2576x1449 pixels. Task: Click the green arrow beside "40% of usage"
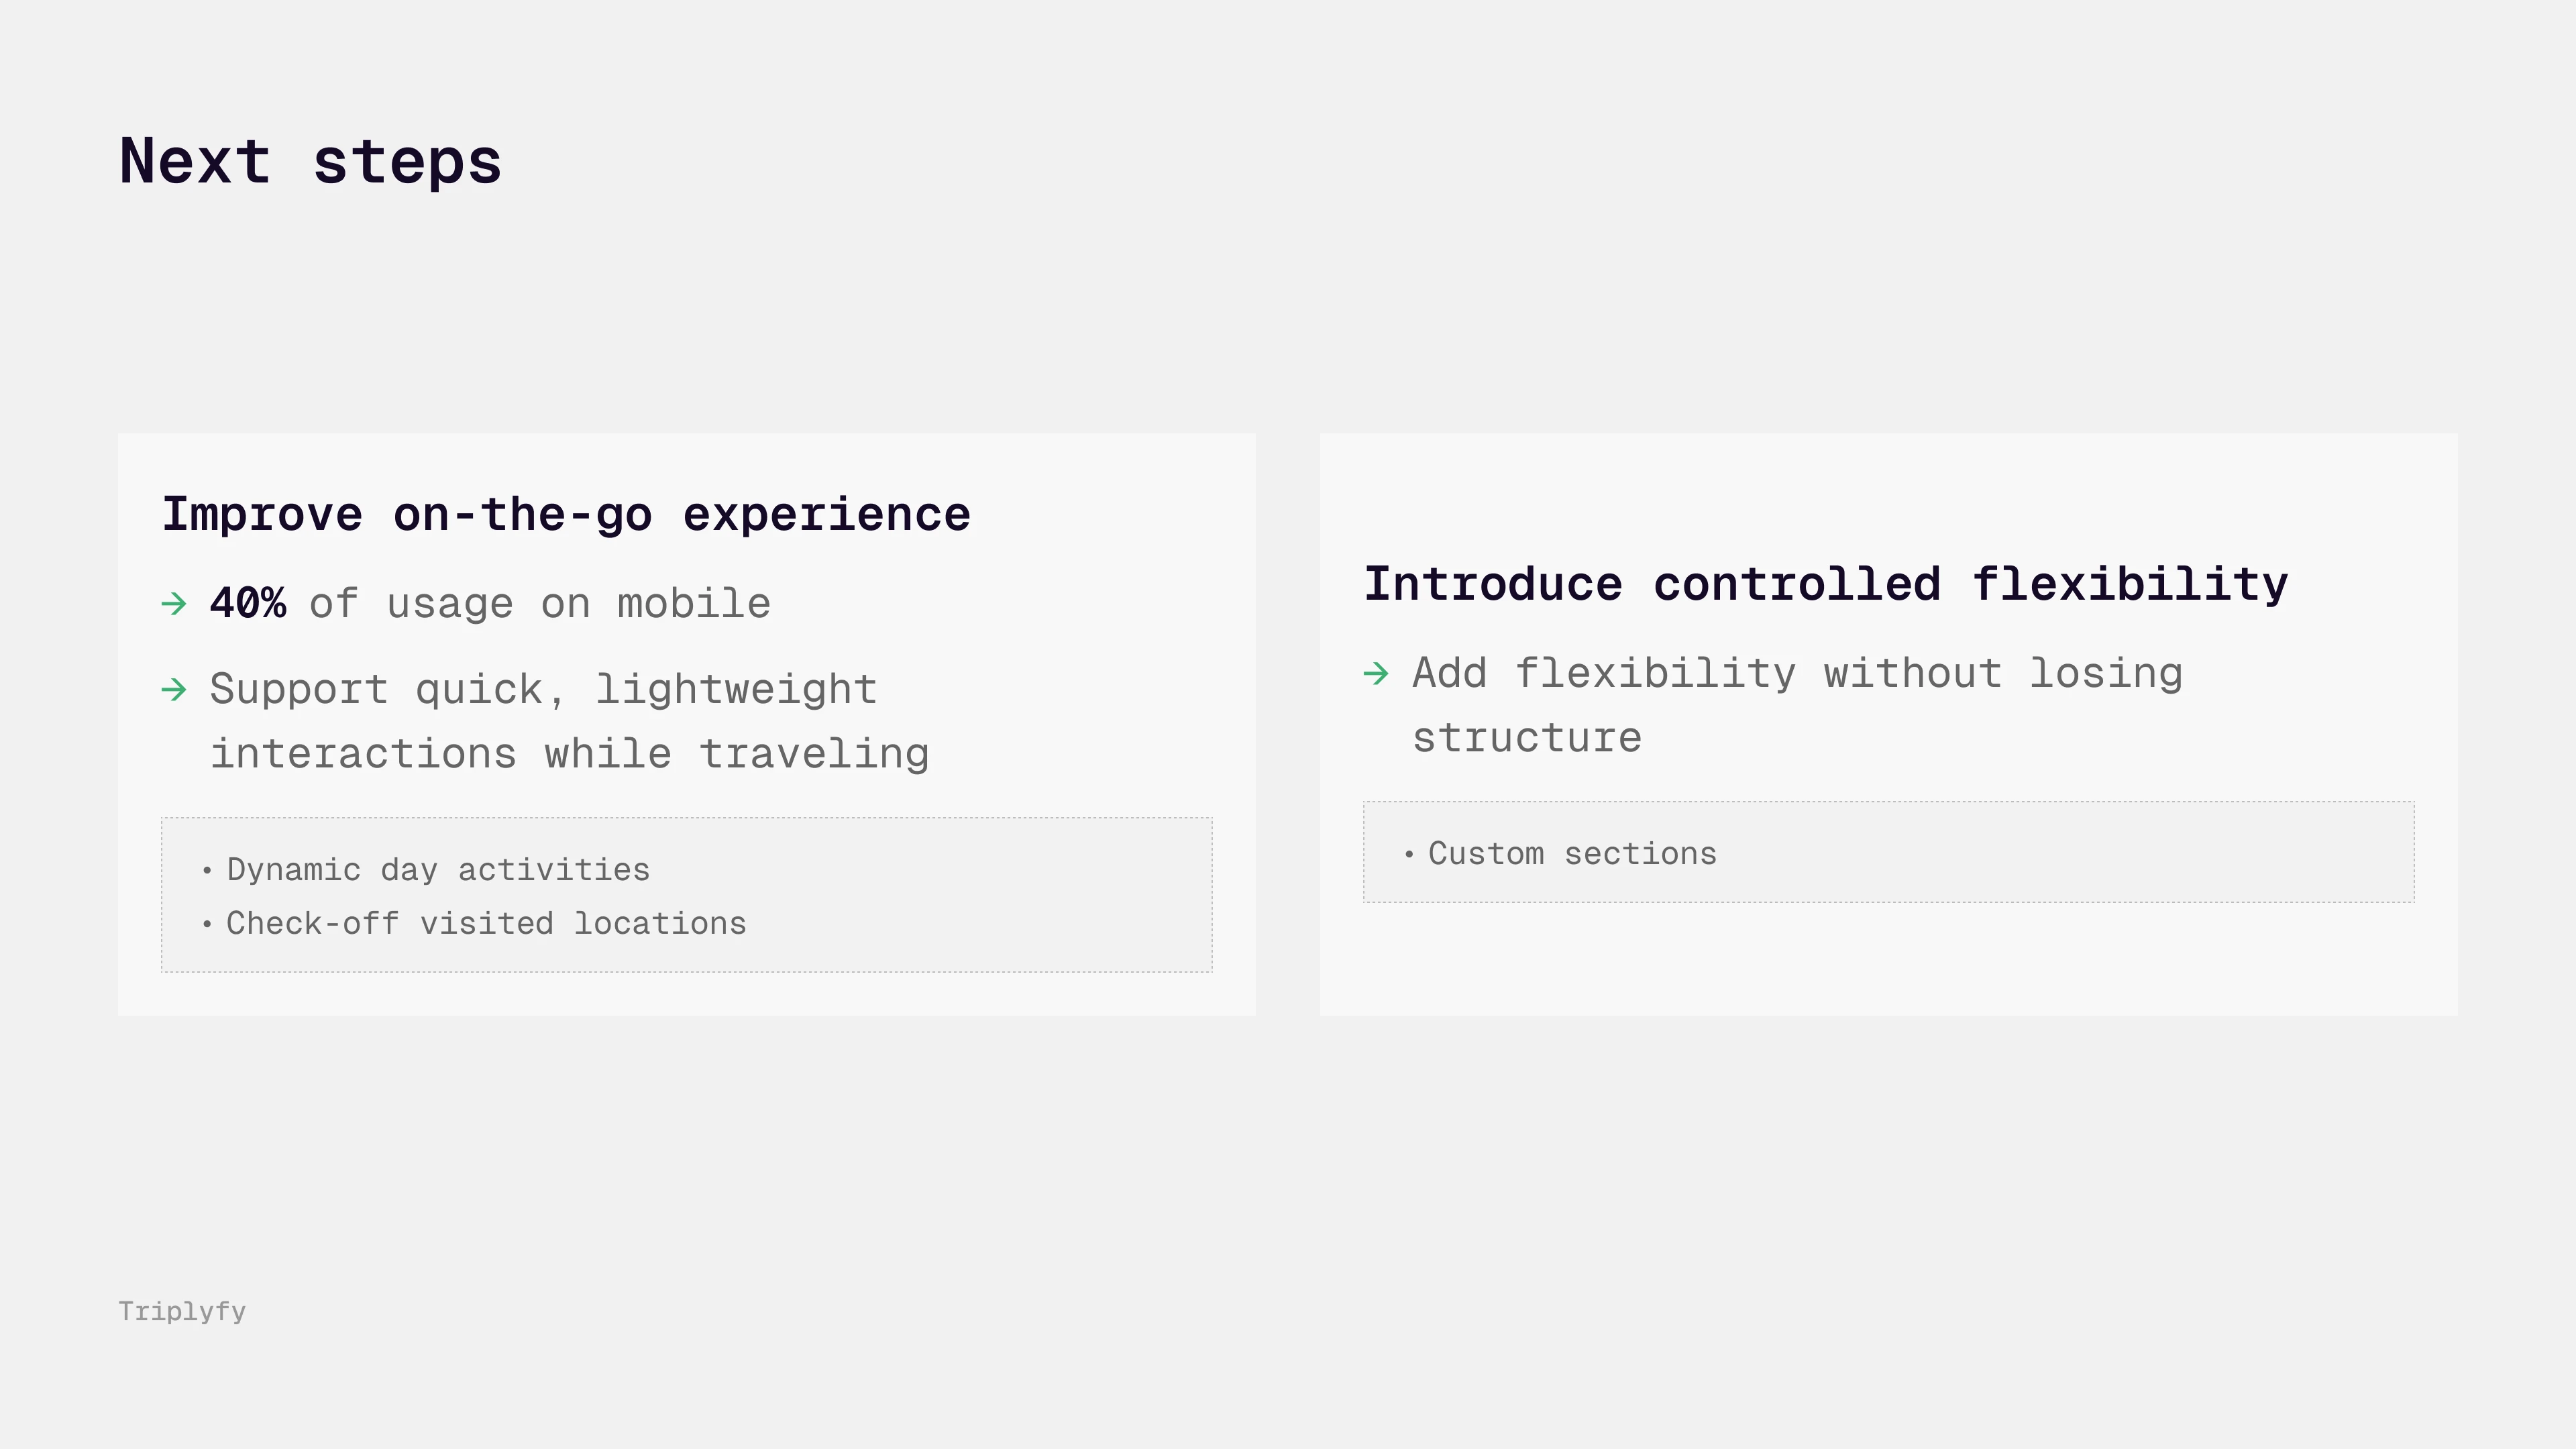point(174,604)
